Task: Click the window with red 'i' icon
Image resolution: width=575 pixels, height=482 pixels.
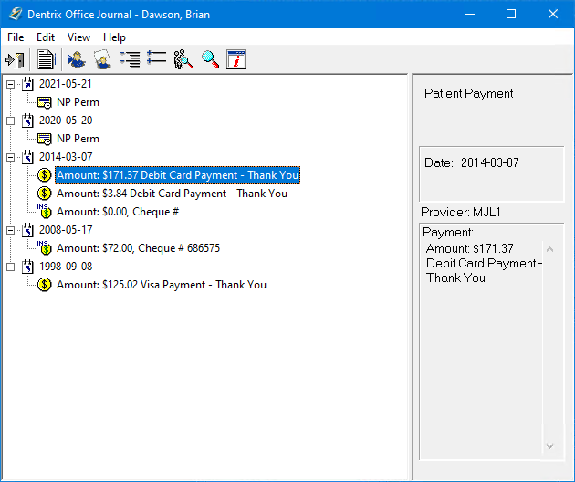Action: pos(236,60)
